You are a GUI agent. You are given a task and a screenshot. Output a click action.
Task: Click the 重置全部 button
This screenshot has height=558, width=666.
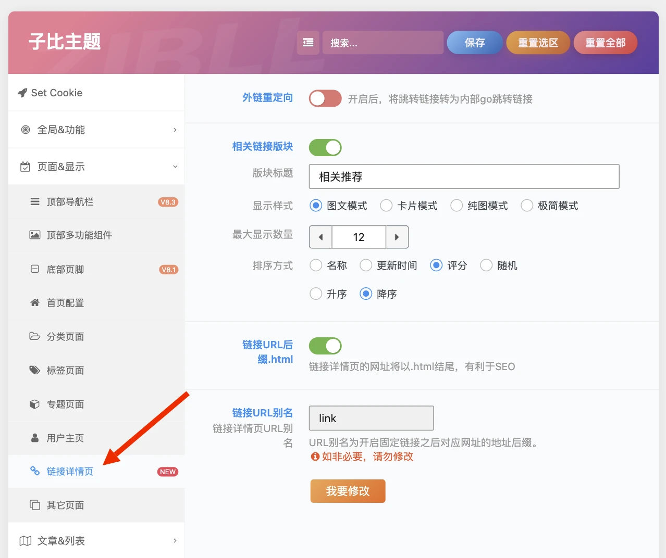[605, 43]
